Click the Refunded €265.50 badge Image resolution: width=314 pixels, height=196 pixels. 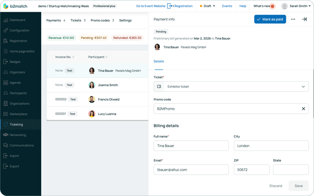(127, 38)
